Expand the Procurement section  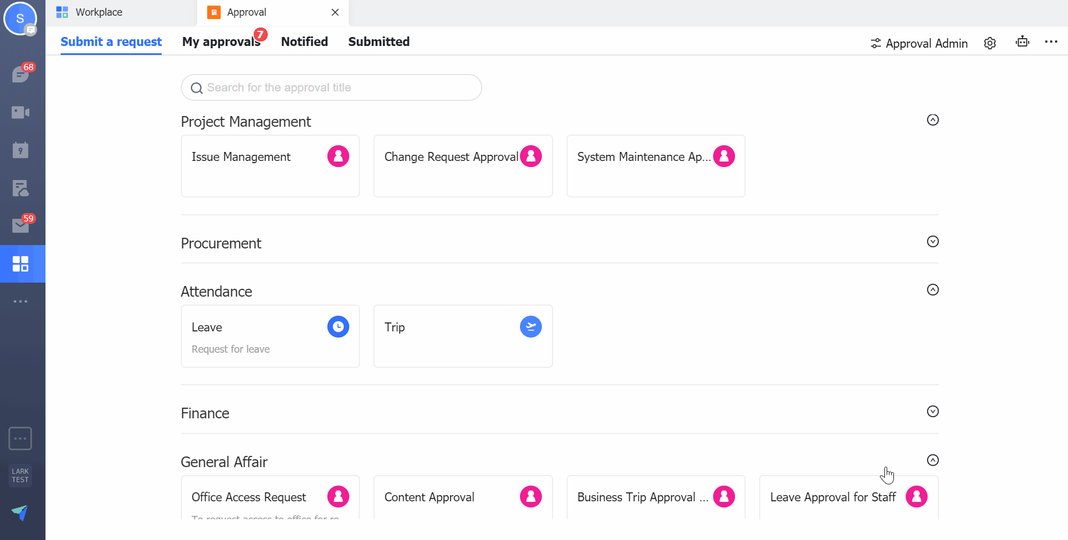pos(933,242)
